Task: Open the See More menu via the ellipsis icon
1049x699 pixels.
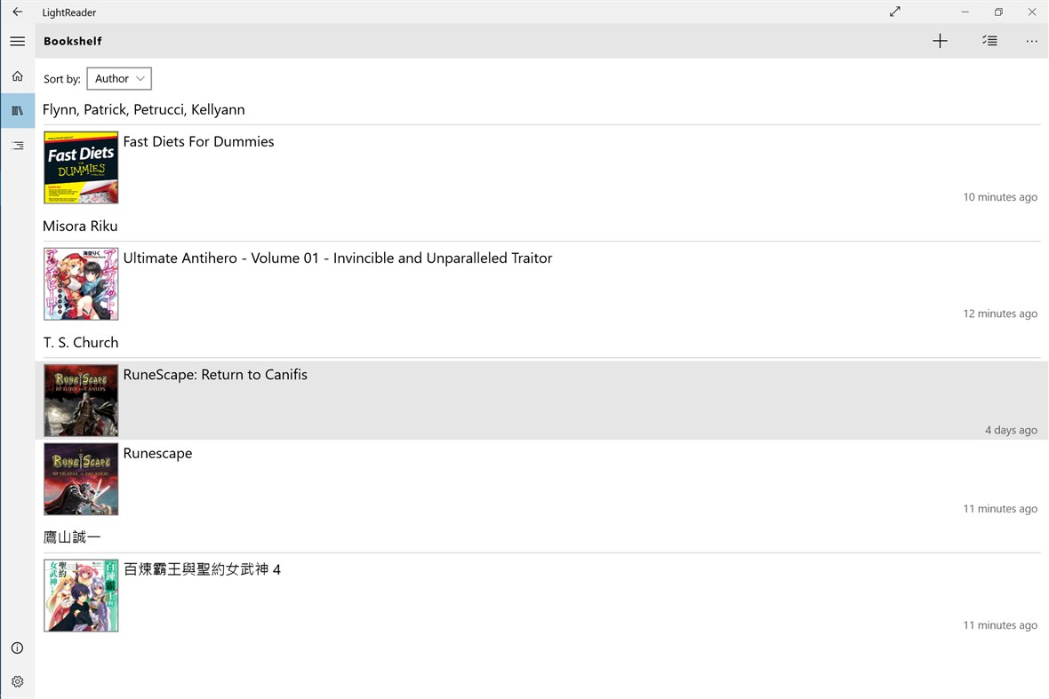Action: (1031, 41)
